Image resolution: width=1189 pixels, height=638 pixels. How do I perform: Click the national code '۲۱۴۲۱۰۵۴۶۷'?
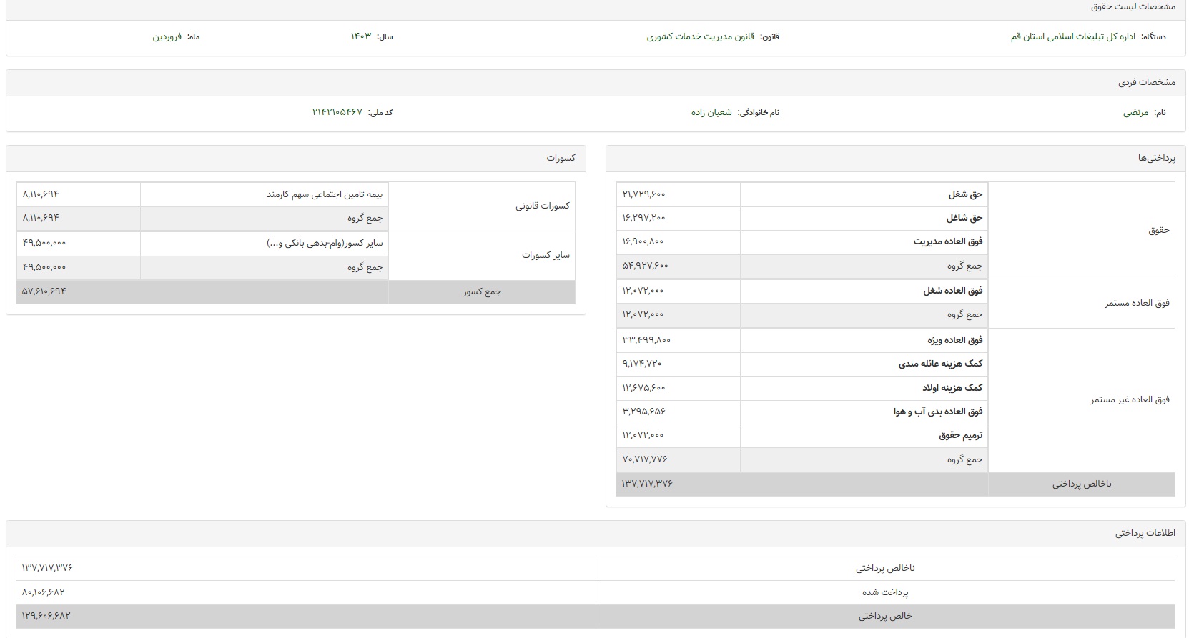click(x=337, y=113)
